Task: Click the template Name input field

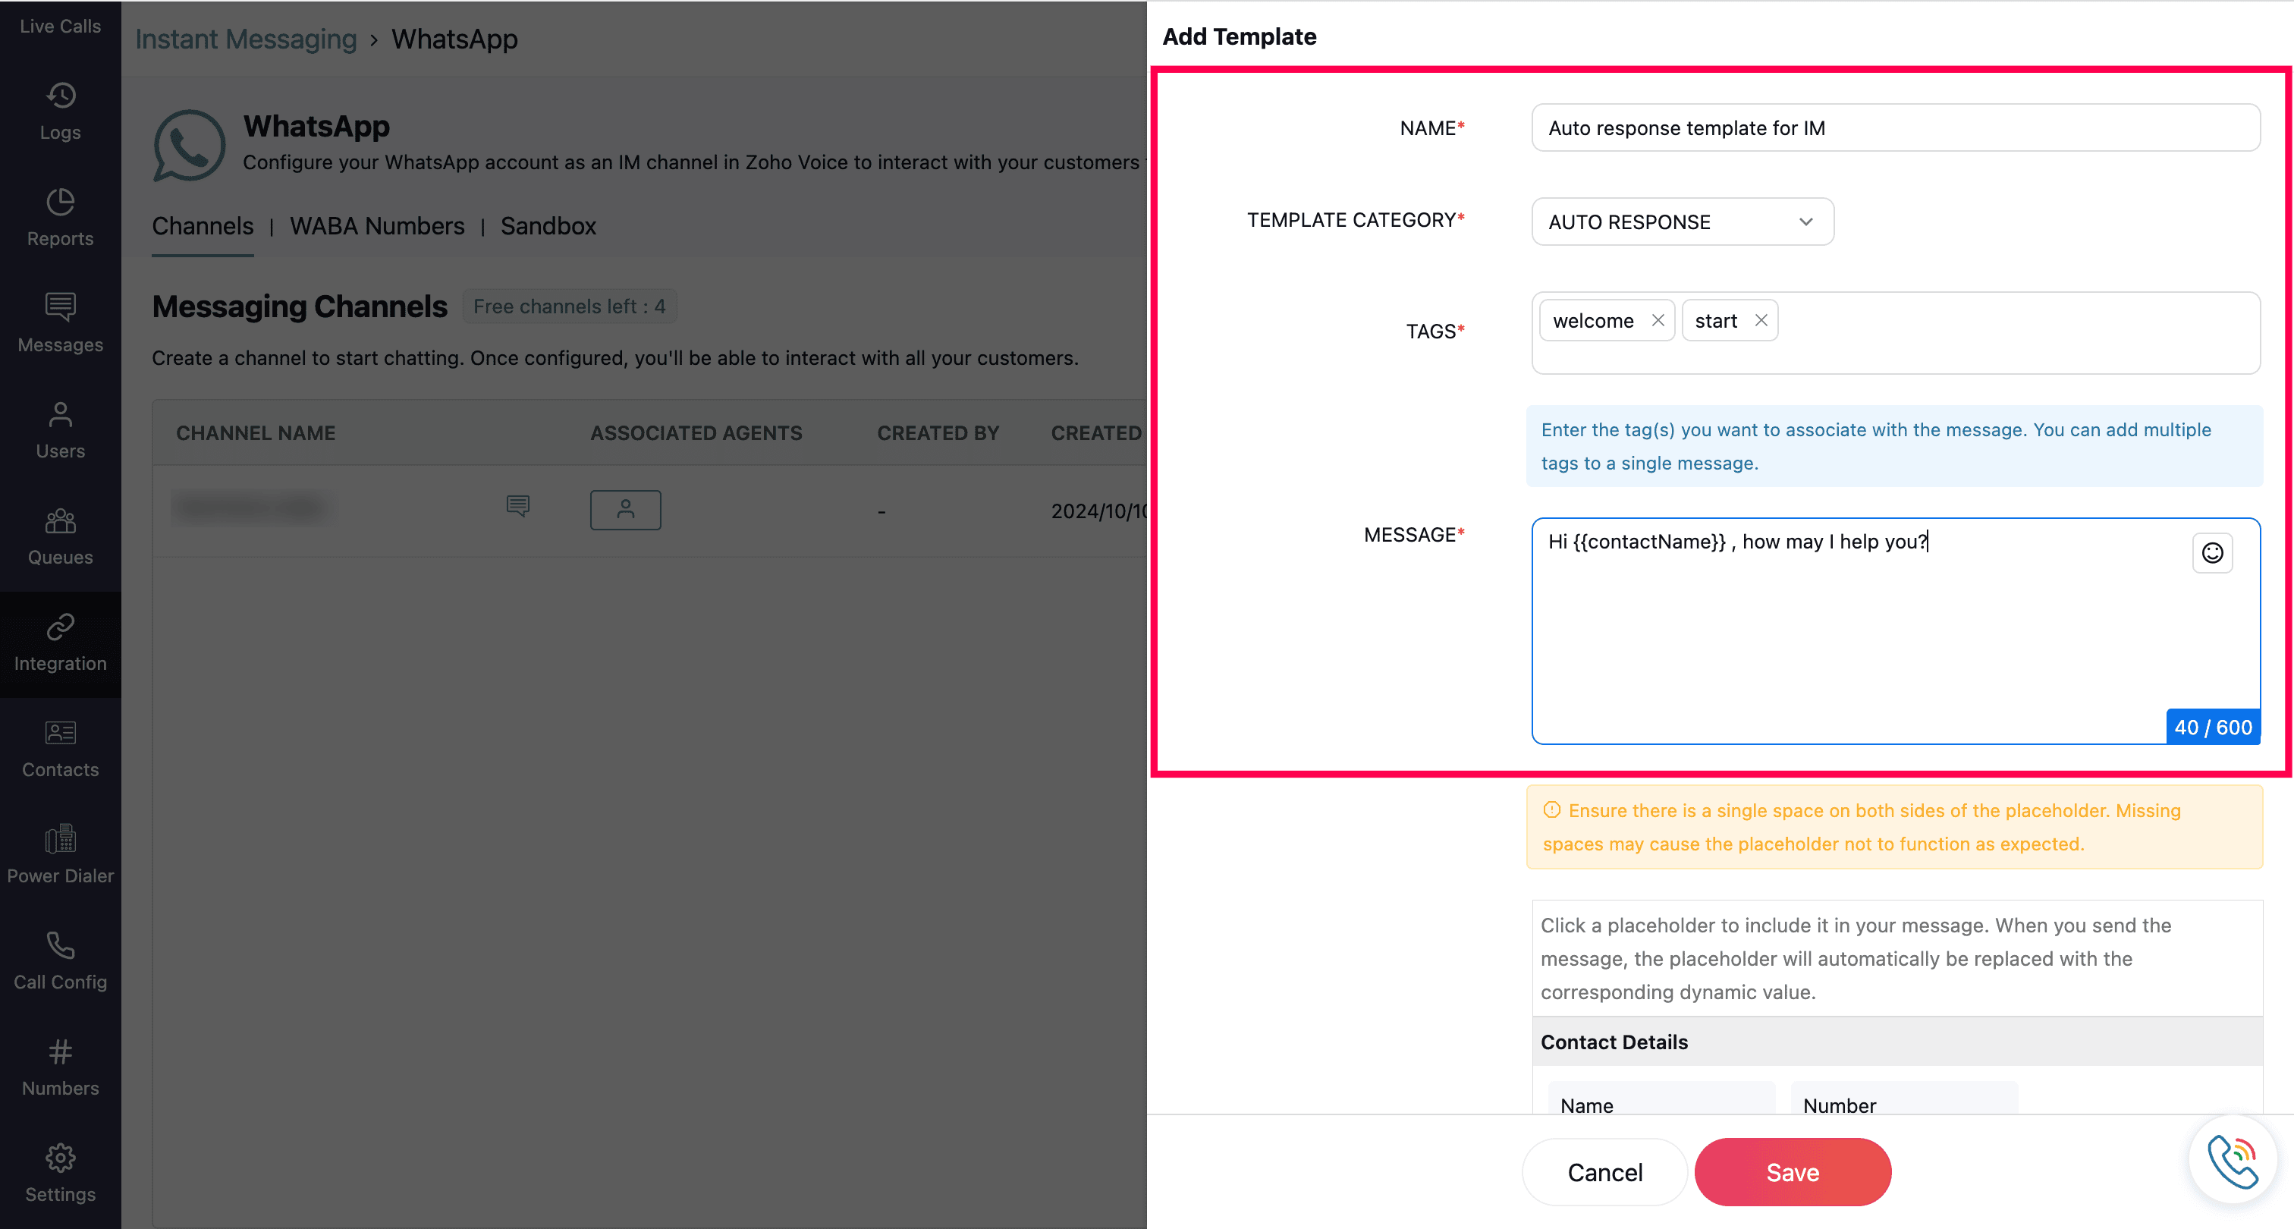Action: pyautogui.click(x=1895, y=128)
